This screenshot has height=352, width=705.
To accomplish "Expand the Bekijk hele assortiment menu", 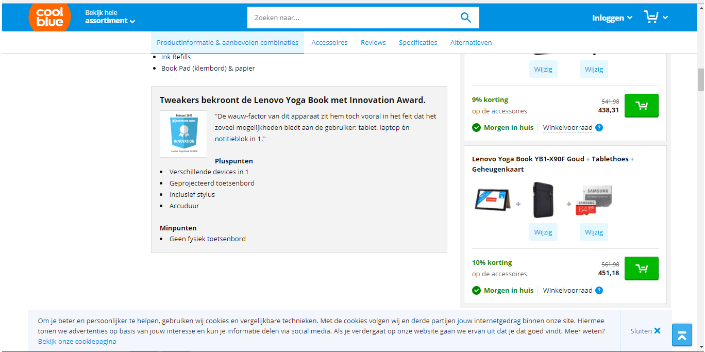I will 110,17.
